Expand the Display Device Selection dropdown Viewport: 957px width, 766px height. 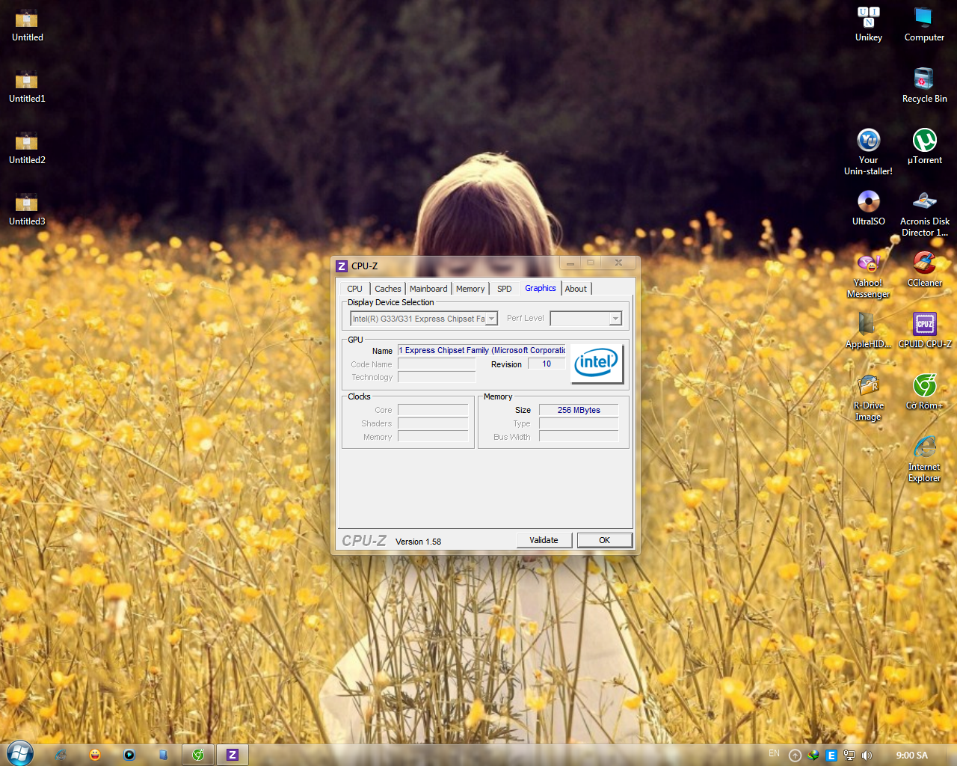[x=491, y=319]
